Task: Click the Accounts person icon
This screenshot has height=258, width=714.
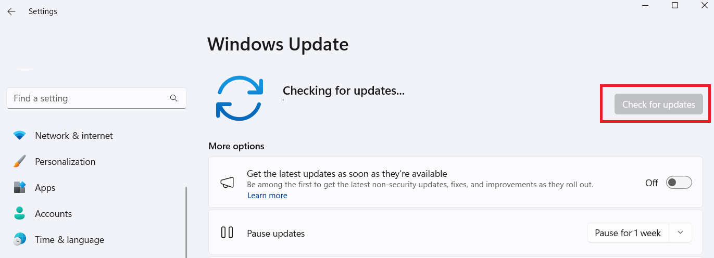Action: pyautogui.click(x=20, y=214)
